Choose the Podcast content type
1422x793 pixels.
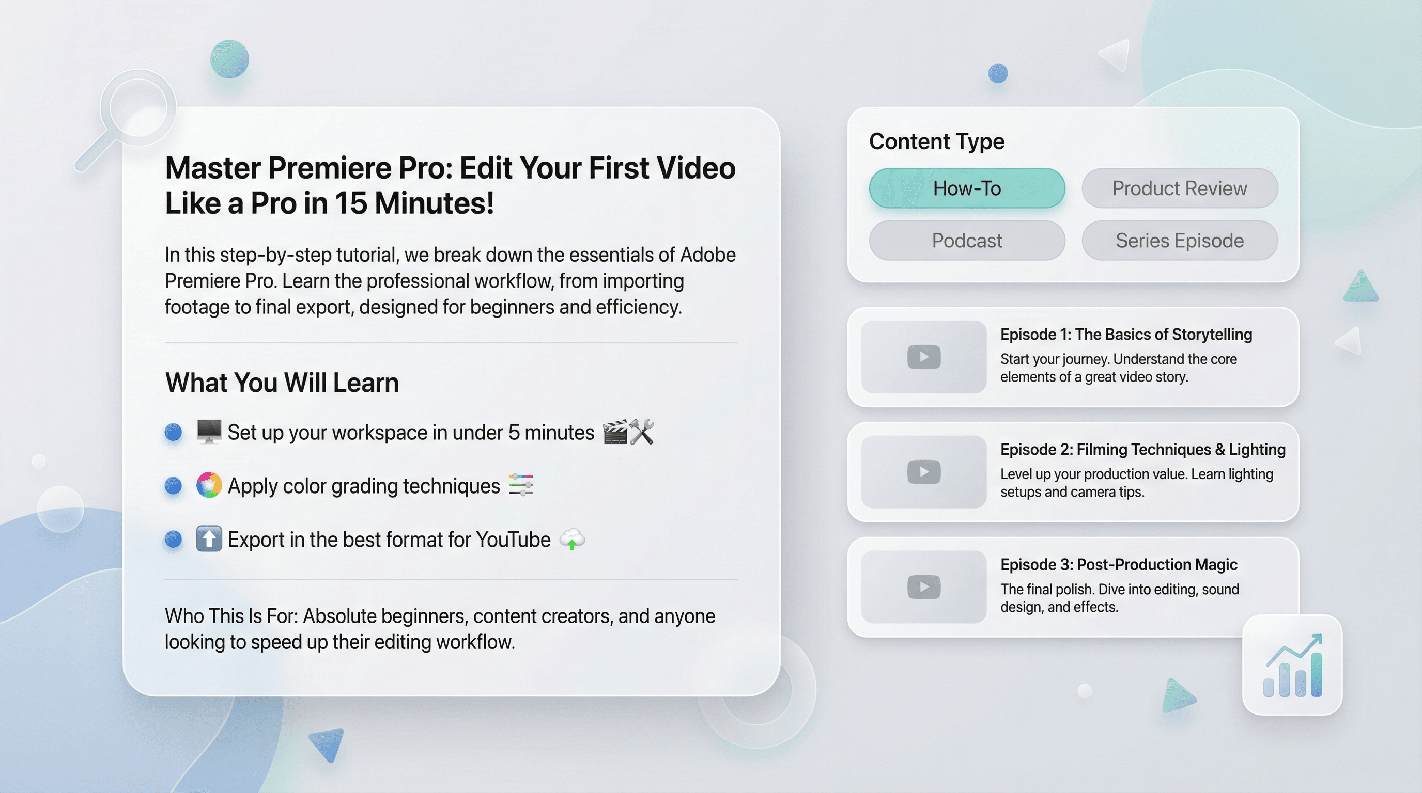pos(967,241)
